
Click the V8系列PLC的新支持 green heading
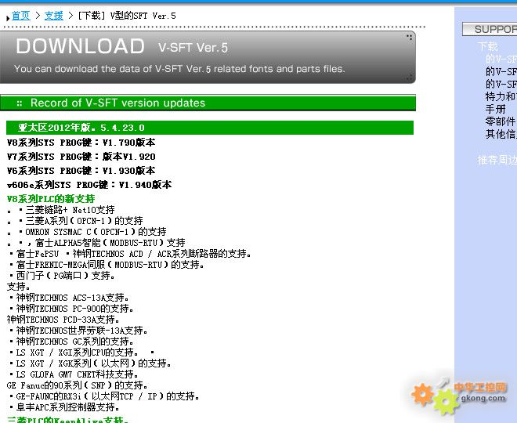(x=51, y=199)
